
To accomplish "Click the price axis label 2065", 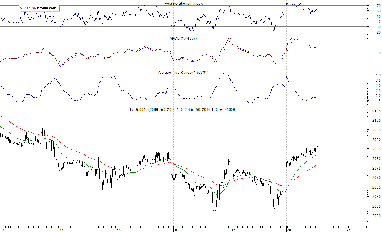I will point(377,187).
